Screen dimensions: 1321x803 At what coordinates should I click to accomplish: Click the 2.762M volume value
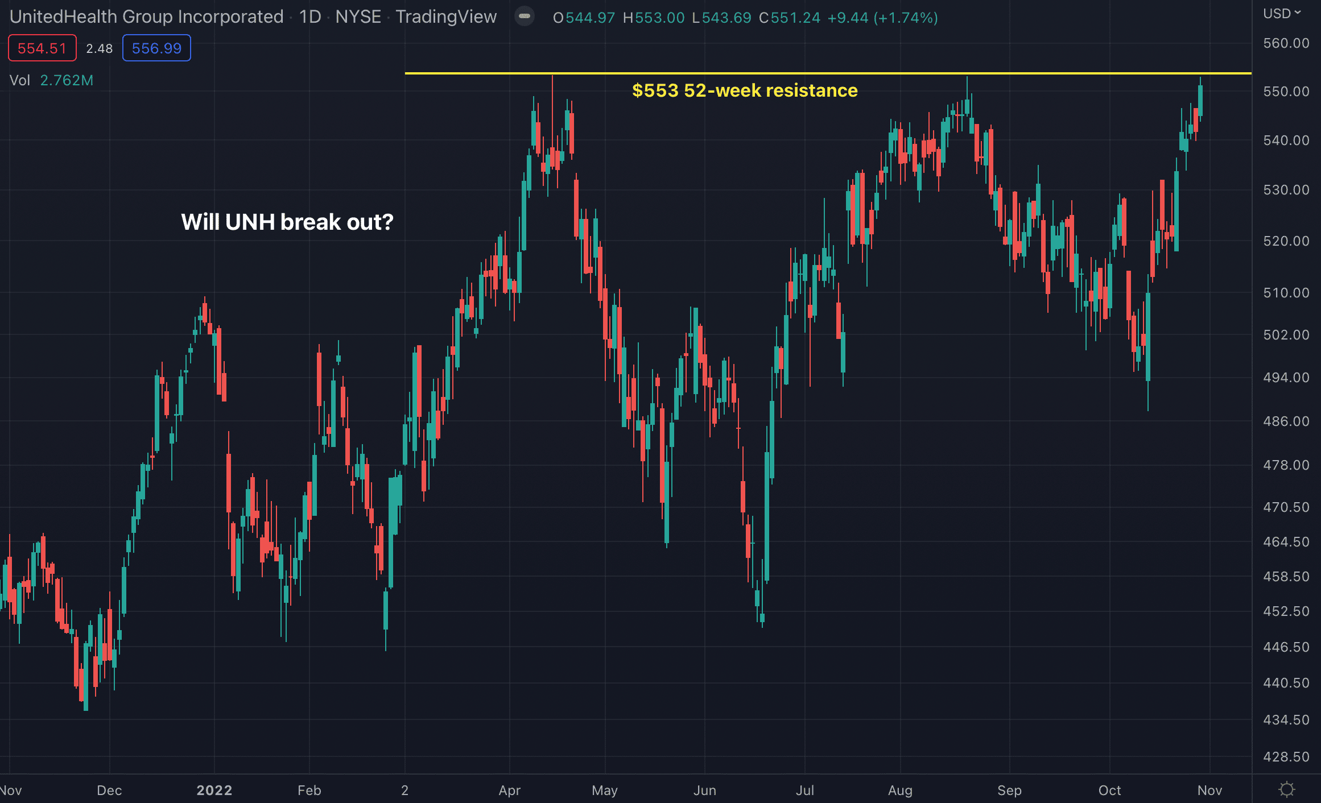point(67,80)
